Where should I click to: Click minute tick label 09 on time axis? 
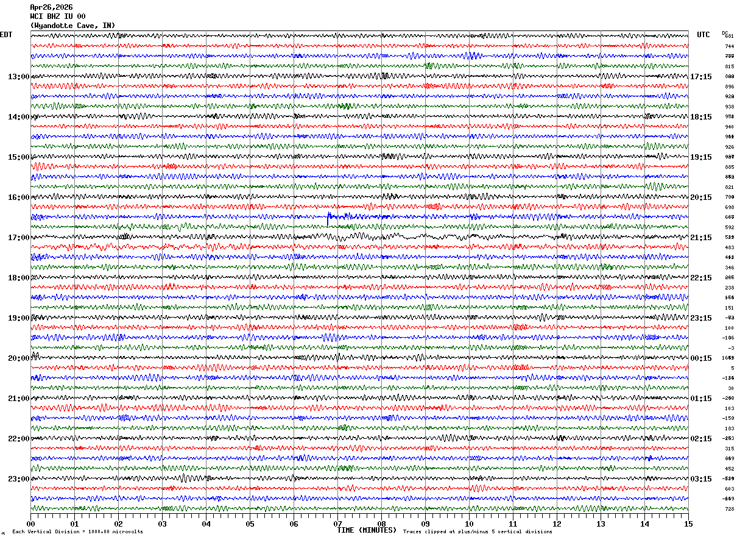pyautogui.click(x=425, y=524)
